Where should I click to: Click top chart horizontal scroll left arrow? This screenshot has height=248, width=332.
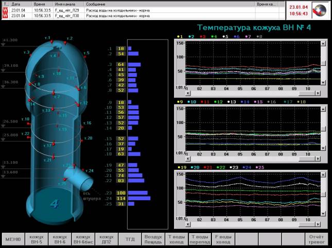tap(187, 93)
